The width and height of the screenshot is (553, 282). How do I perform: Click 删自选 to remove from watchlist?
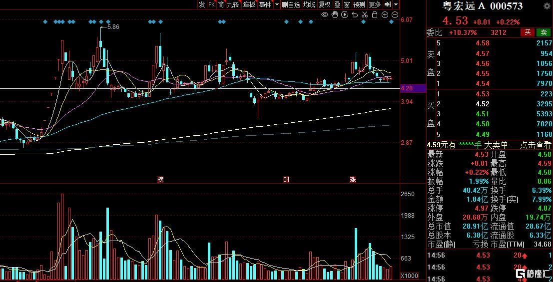[x=291, y=4]
